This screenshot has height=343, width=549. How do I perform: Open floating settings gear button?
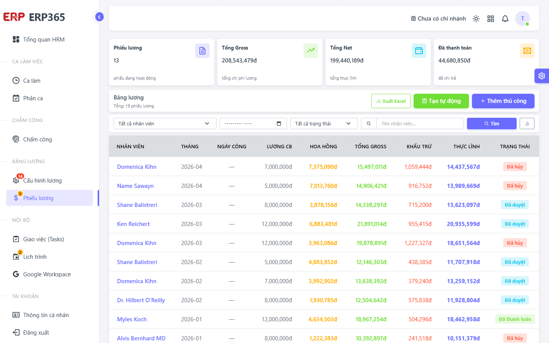point(542,76)
